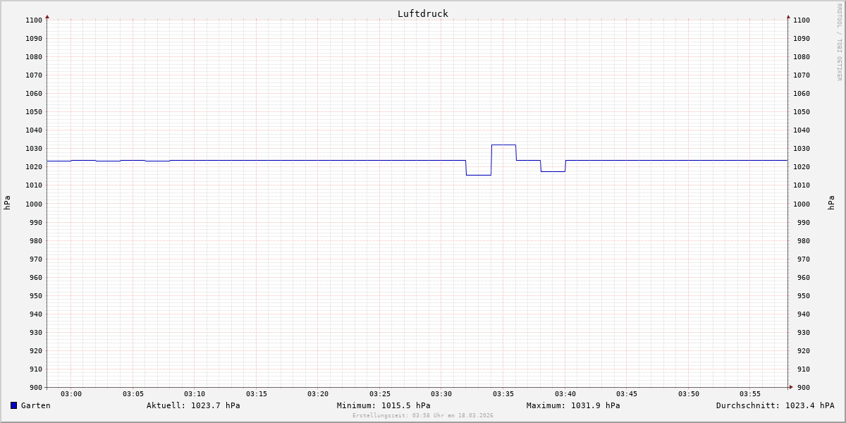This screenshot has width=846, height=423.
Task: Click the blue Garten legend color swatch
Action: click(x=13, y=405)
